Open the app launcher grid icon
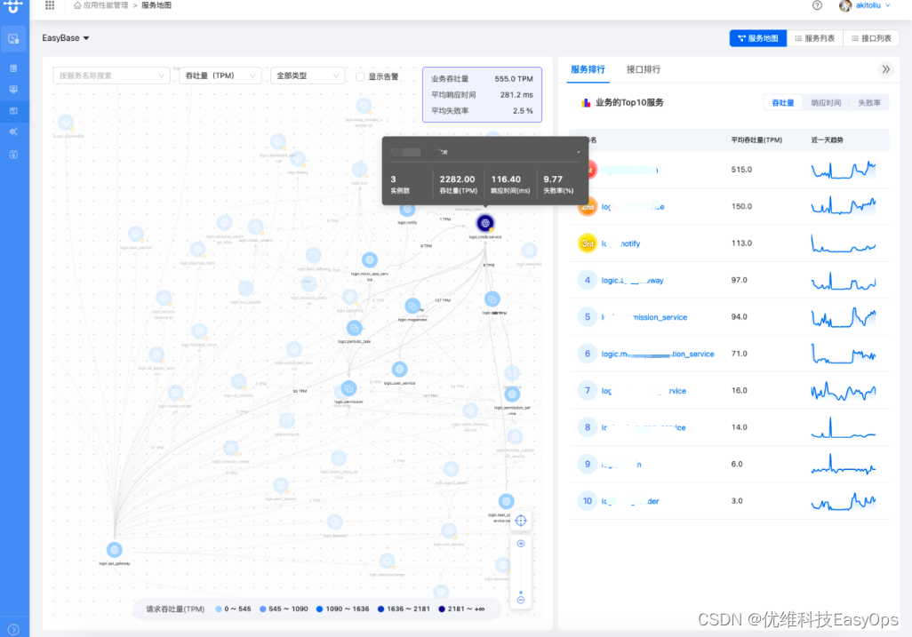The height and width of the screenshot is (637, 912). (x=50, y=5)
